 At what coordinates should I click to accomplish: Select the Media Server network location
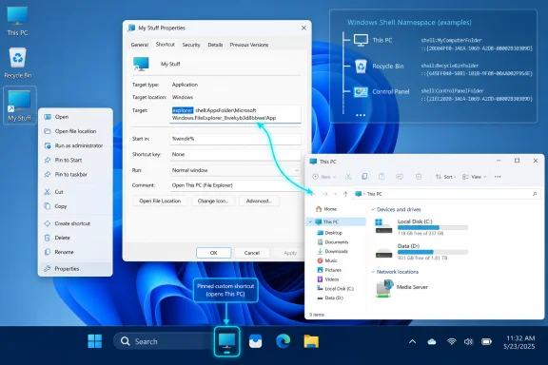tap(401, 288)
